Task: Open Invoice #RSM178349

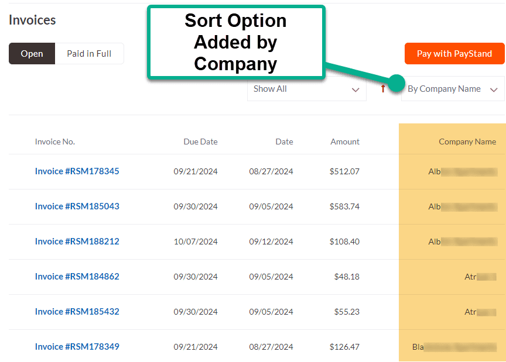Action: (77, 347)
